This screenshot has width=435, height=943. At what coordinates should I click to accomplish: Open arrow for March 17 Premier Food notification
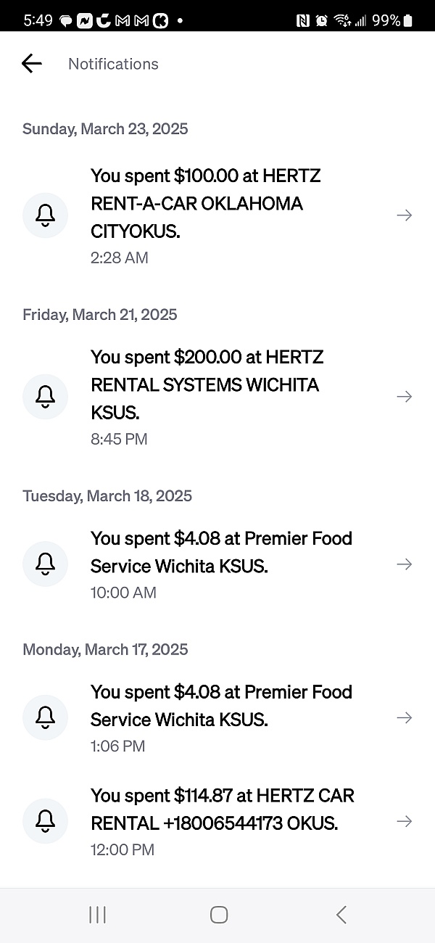[404, 717]
